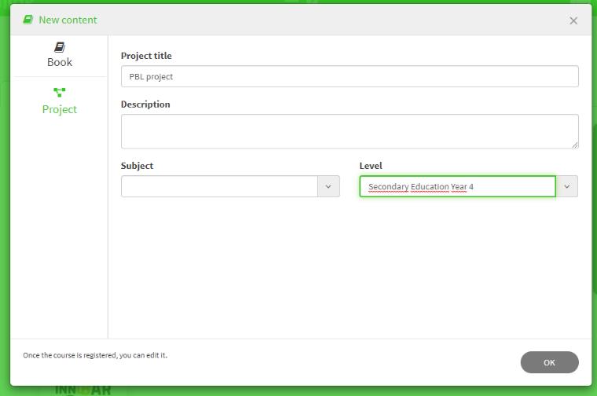
Task: Click the "Once the course is registered" note
Action: point(95,355)
